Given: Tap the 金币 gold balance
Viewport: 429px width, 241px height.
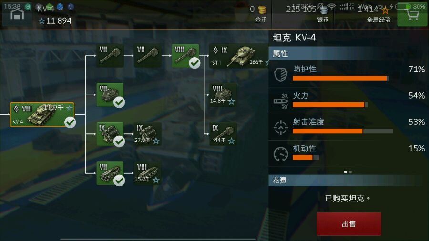Looking at the screenshot, I should [258, 14].
